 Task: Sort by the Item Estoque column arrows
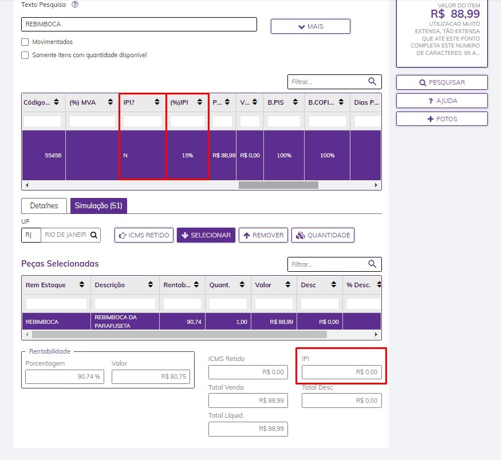82,284
